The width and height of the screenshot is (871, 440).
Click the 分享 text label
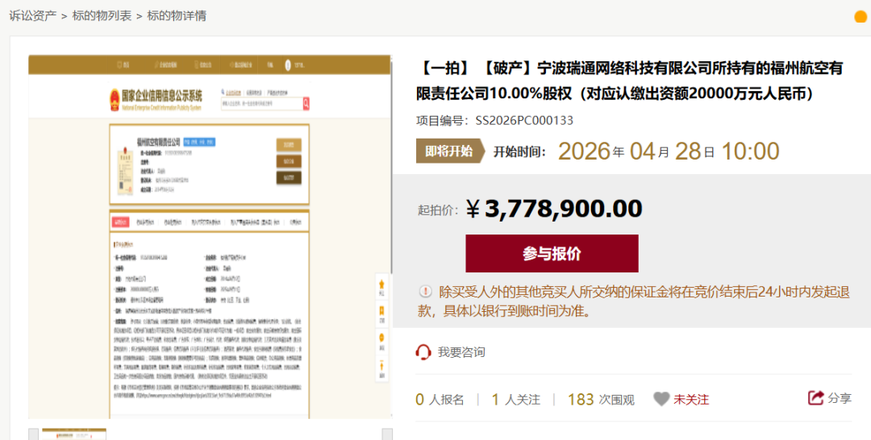click(x=840, y=398)
